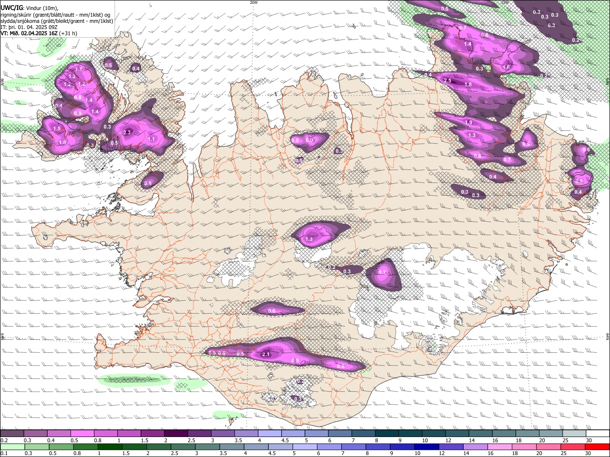This screenshot has height=457, width=610.
Task: Click the 2.3 precipitation value in the Westfjords
Action: point(127,132)
